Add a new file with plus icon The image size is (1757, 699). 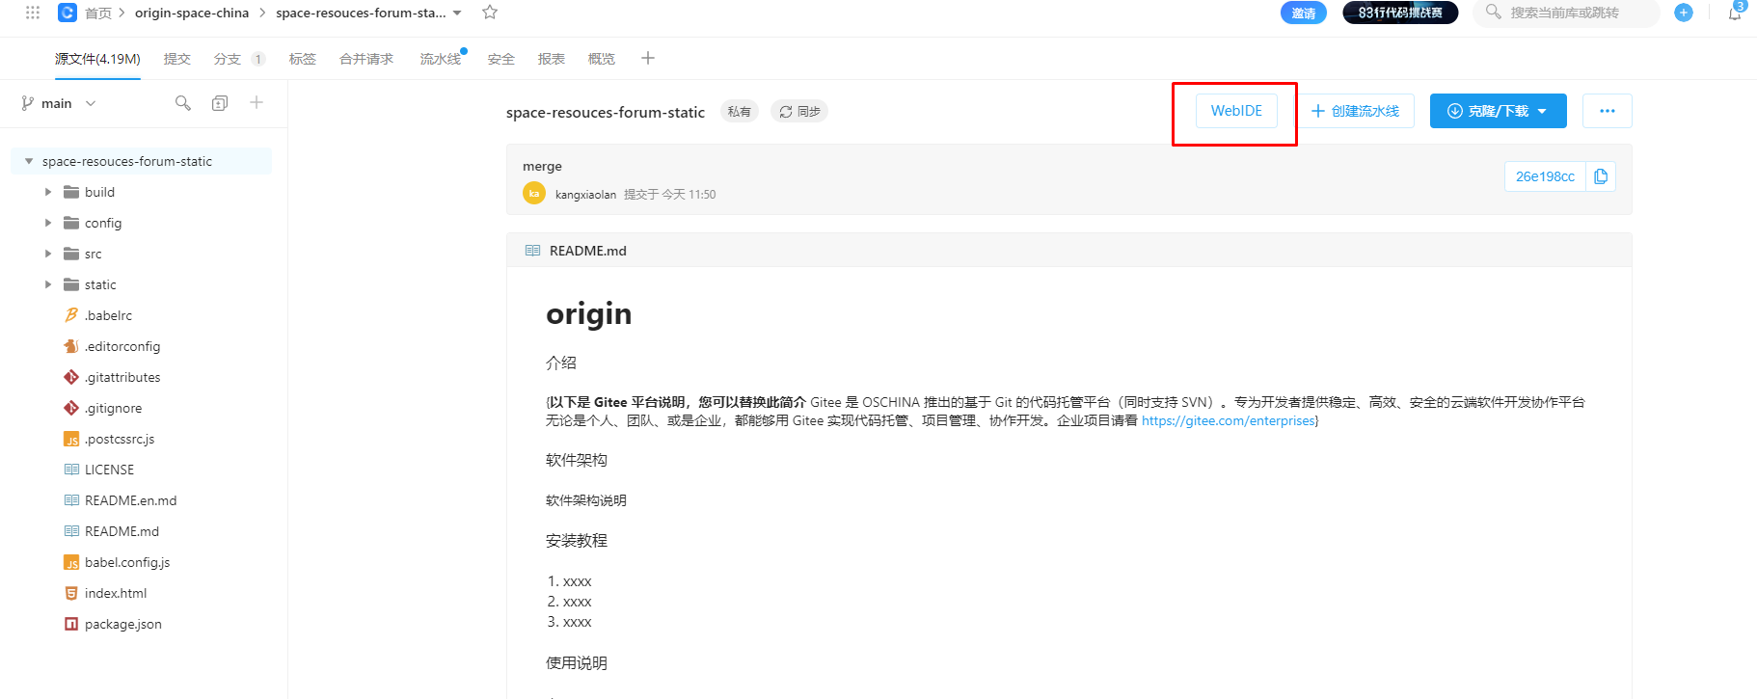pyautogui.click(x=257, y=102)
